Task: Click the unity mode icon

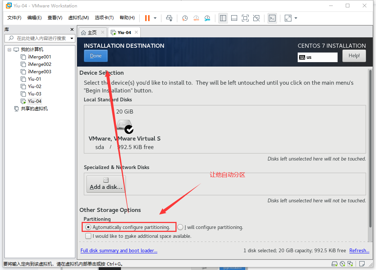Action: pyautogui.click(x=256, y=18)
